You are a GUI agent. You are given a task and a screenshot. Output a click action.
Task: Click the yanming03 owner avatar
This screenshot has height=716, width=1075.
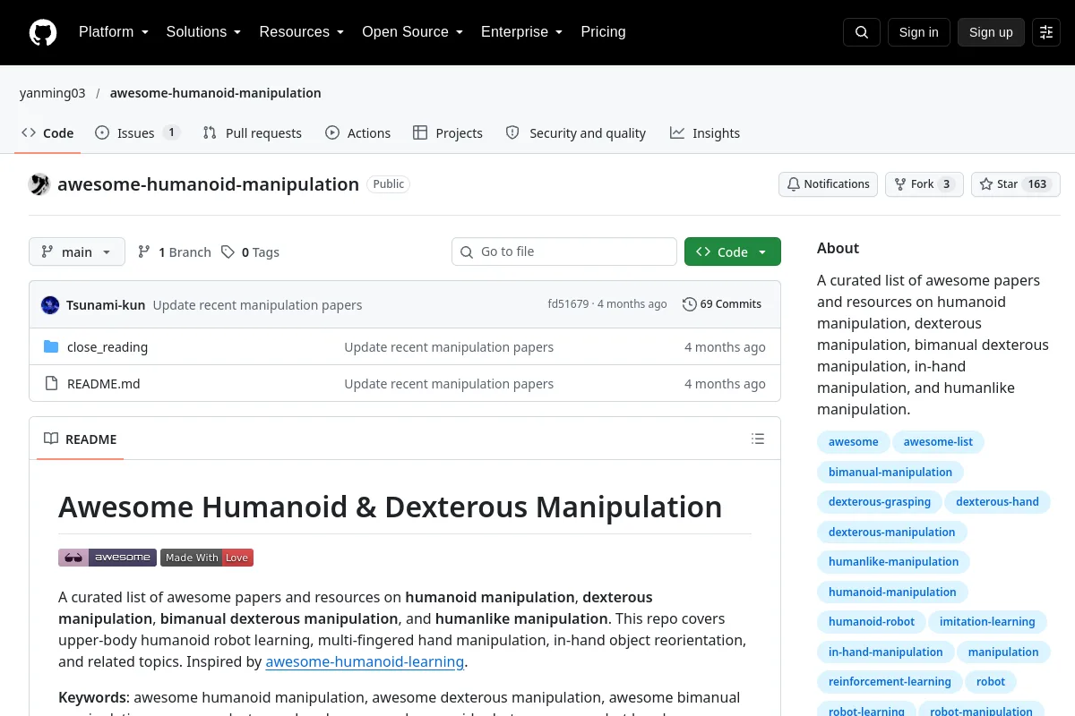click(x=39, y=184)
